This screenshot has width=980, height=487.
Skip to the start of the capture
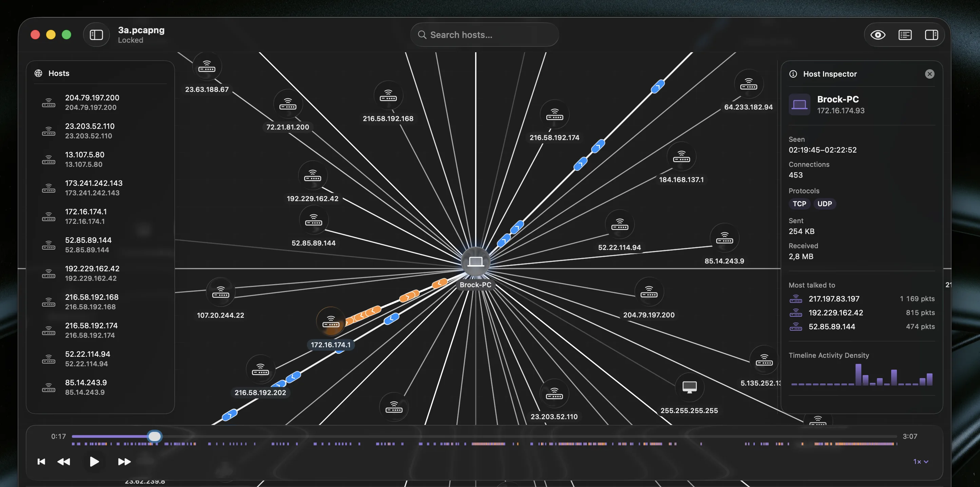[41, 462]
